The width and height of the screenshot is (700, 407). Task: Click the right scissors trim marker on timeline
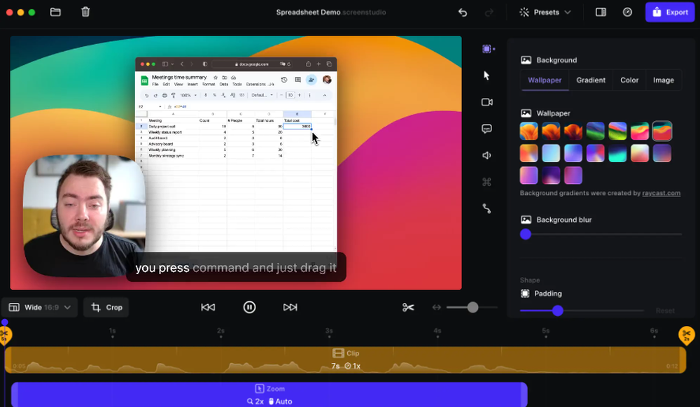(x=687, y=335)
